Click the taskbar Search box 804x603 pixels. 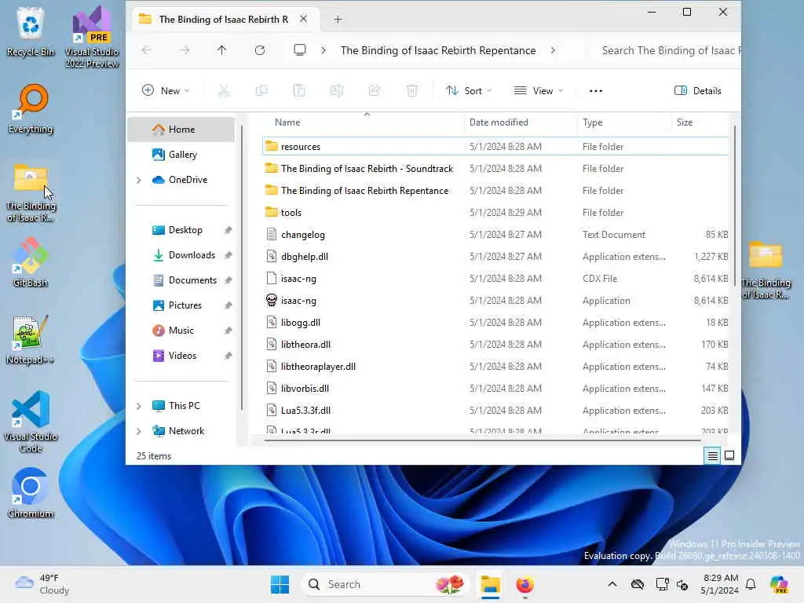pyautogui.click(x=385, y=584)
